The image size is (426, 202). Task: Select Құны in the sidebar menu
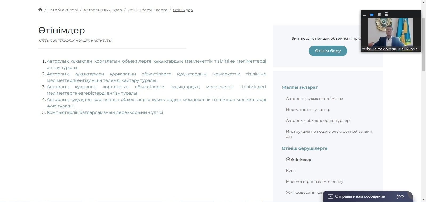coord(291,171)
